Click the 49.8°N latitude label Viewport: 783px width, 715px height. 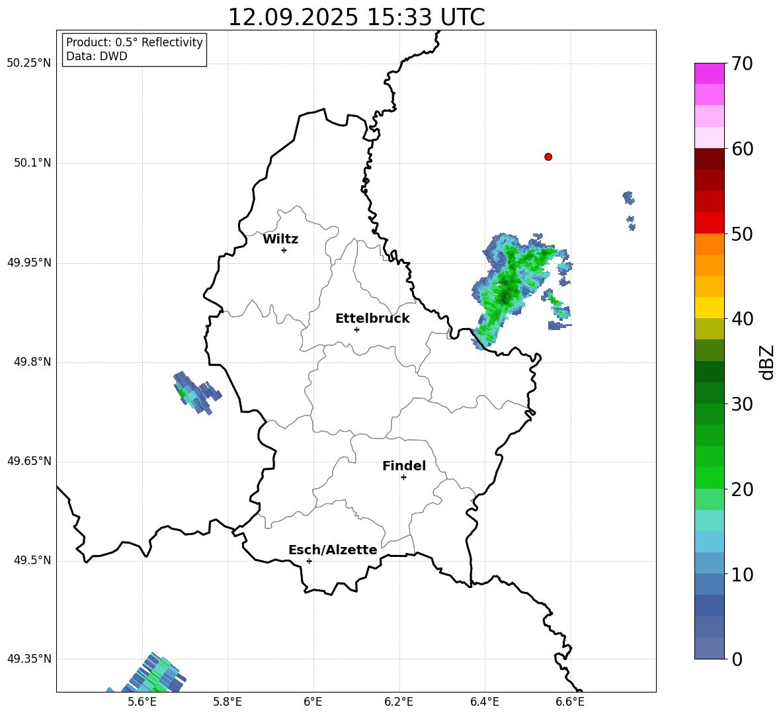[33, 362]
